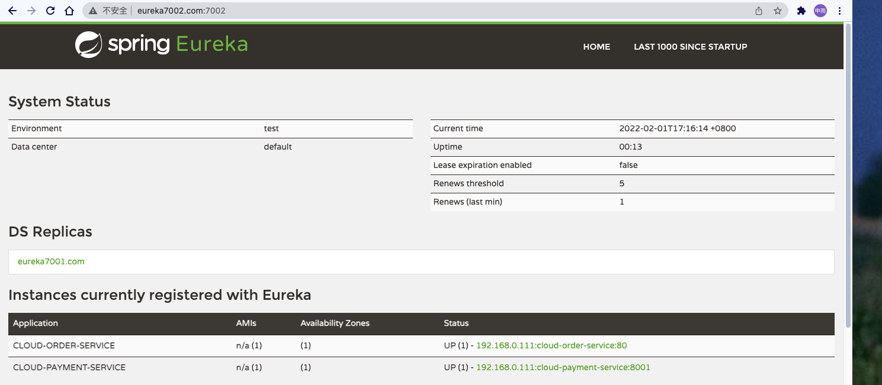This screenshot has width=882, height=385.
Task: Click the 'test' environment value
Action: (x=271, y=128)
